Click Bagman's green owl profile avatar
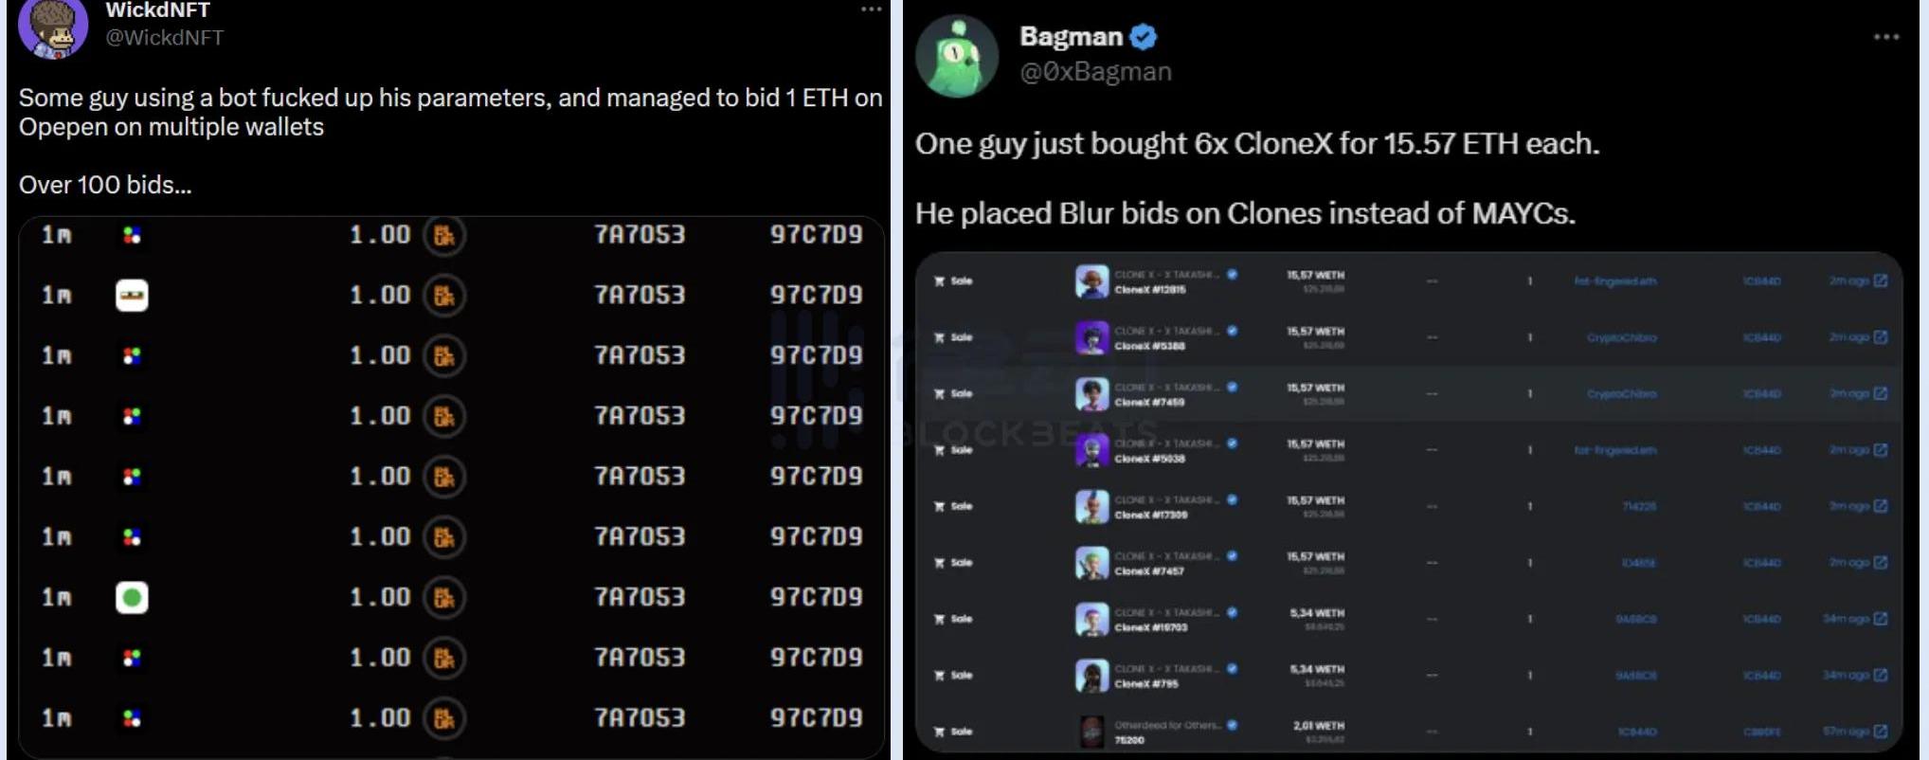Viewport: 1929px width, 760px height. [x=957, y=57]
